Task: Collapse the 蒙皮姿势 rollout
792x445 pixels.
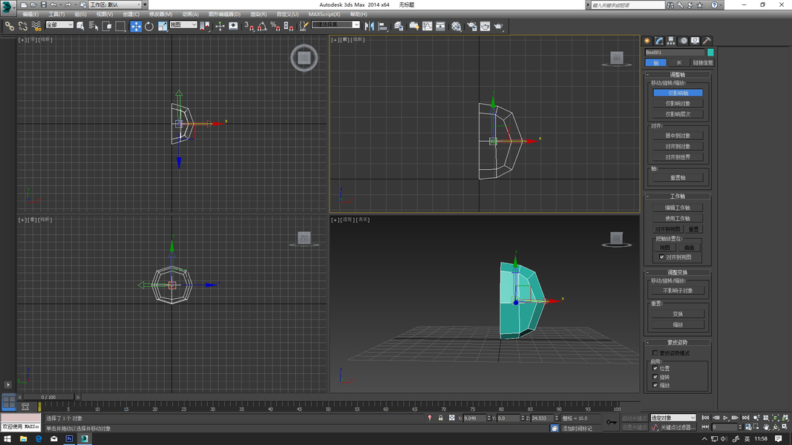Action: pos(678,343)
